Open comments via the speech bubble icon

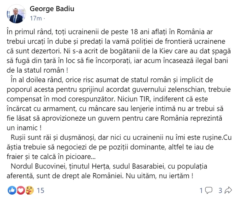[x=209, y=190]
